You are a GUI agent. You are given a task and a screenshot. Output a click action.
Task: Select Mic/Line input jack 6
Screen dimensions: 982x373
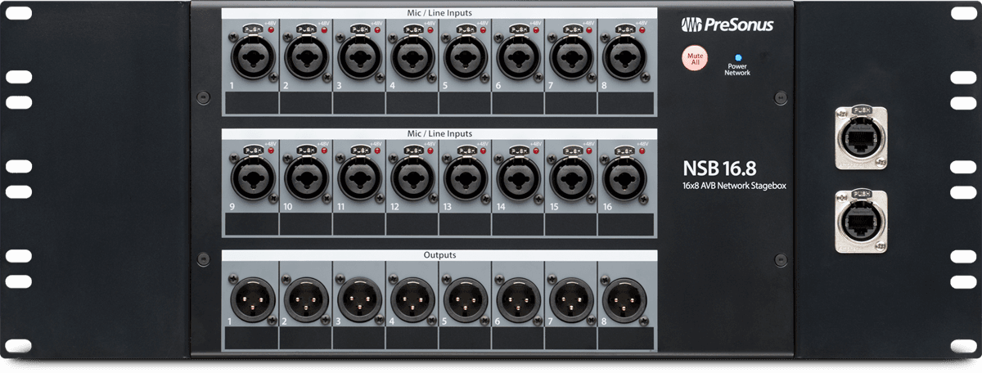[x=517, y=59]
